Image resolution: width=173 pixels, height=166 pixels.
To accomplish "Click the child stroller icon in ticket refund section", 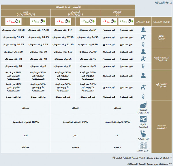I will pos(143,59).
